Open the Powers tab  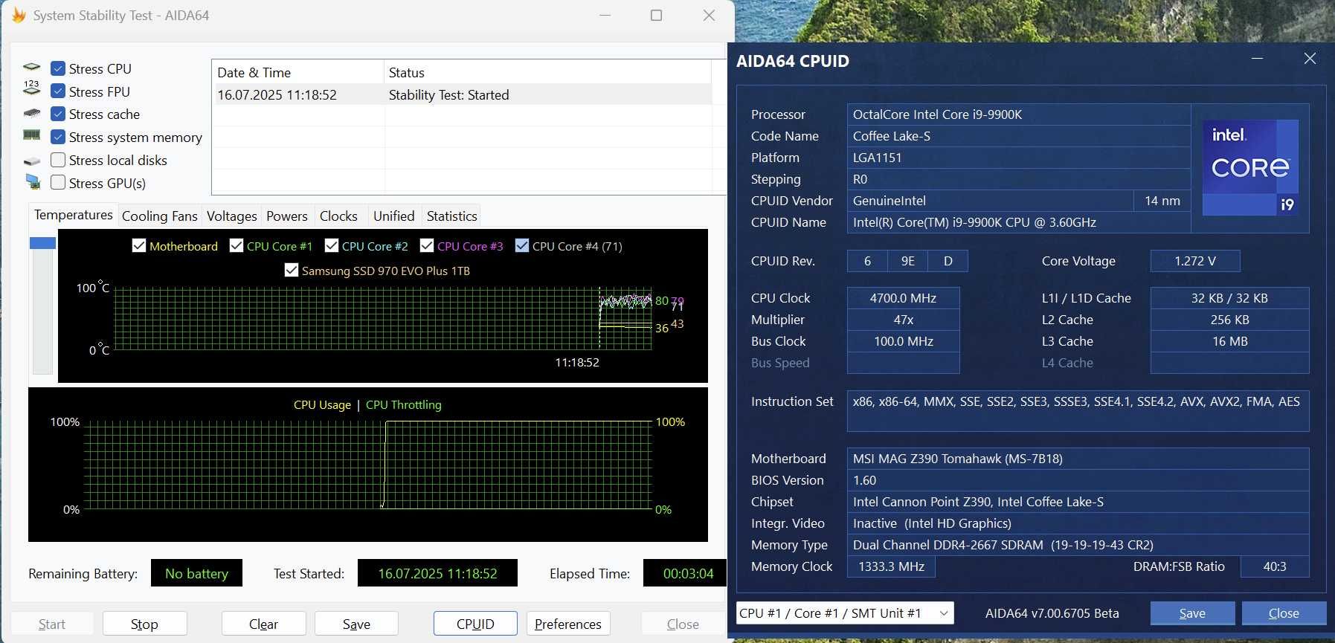287,216
